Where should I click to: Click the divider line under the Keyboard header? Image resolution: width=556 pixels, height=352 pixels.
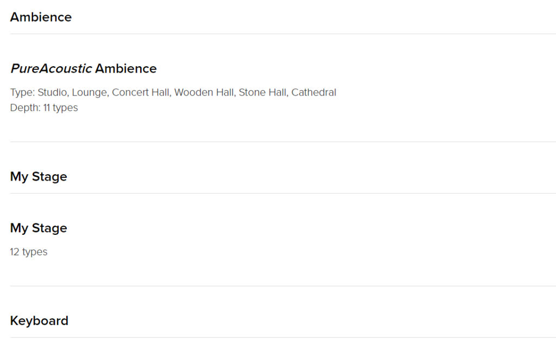[283, 337]
